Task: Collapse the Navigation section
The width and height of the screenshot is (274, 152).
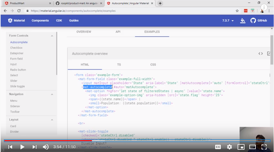Action: point(52,94)
